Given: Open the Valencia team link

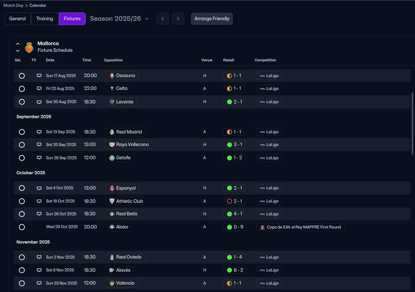Looking at the screenshot, I should coord(122,283).
